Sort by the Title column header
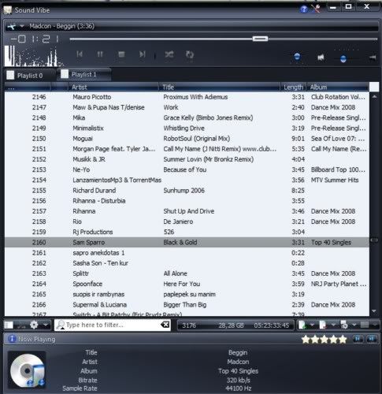This screenshot has width=382, height=394. click(220, 87)
